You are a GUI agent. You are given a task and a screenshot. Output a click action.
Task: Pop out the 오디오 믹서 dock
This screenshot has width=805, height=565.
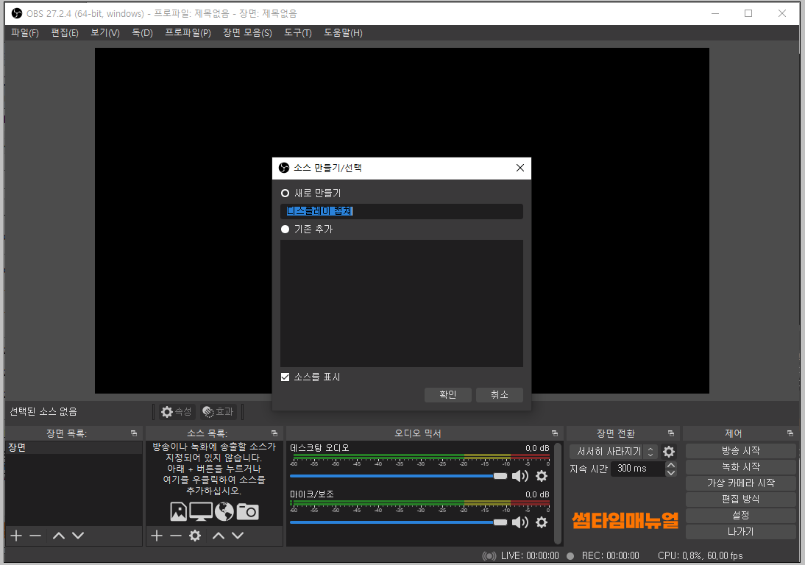pyautogui.click(x=555, y=433)
